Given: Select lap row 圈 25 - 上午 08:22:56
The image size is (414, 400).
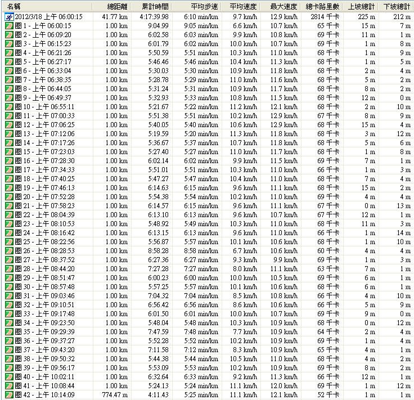Looking at the screenshot, I should [x=208, y=242].
